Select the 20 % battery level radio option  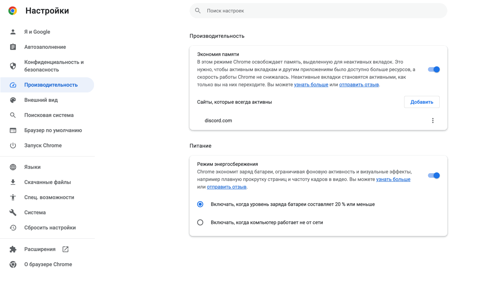click(x=200, y=204)
